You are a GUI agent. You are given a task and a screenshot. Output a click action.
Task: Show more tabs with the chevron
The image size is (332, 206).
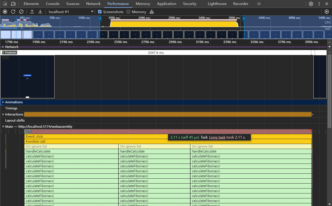(259, 4)
